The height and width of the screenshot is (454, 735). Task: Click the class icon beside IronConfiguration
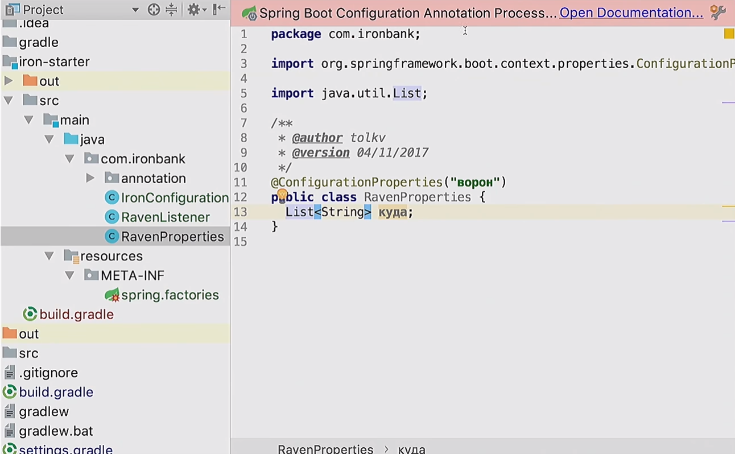112,198
